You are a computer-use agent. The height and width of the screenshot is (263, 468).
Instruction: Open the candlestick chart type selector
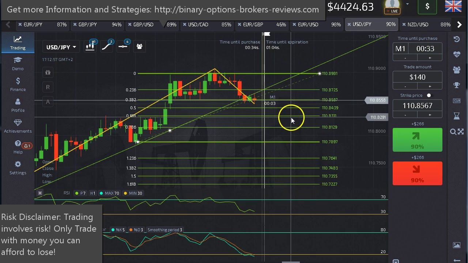tap(90, 46)
